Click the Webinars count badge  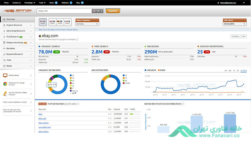[71, 3]
